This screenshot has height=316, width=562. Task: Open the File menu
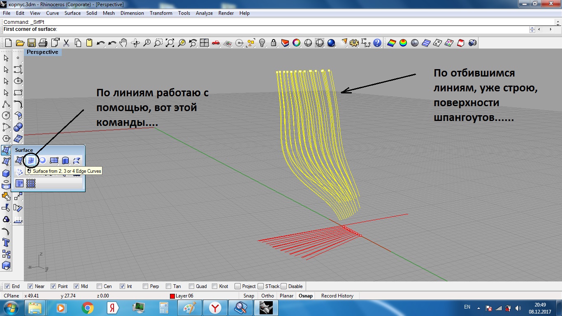(x=7, y=13)
